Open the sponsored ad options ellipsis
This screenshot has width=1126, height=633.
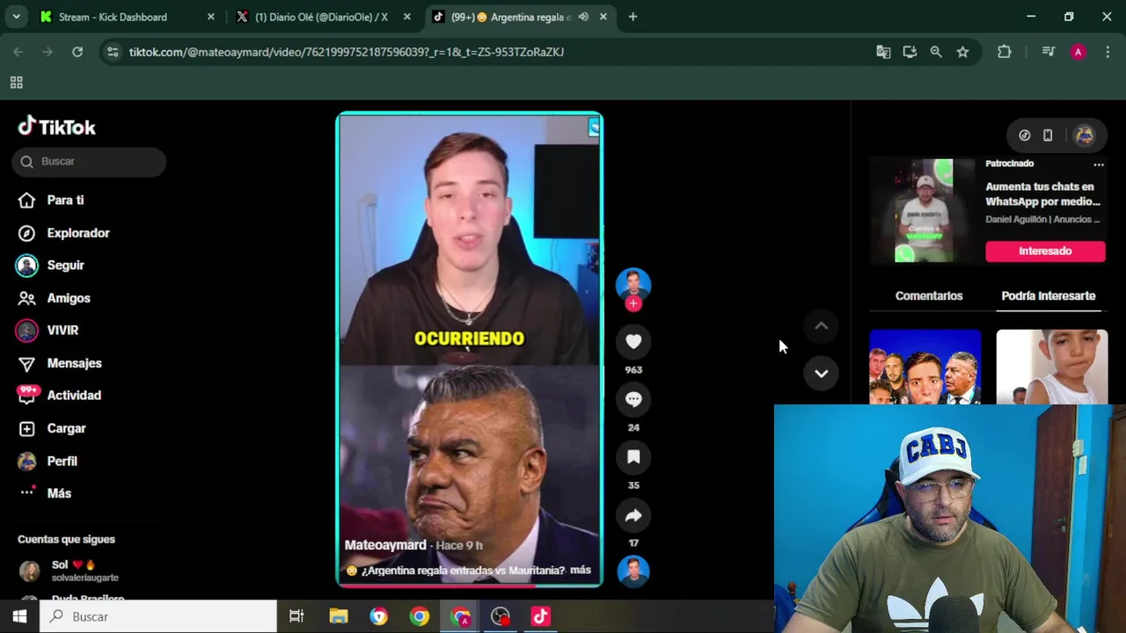[1098, 164]
